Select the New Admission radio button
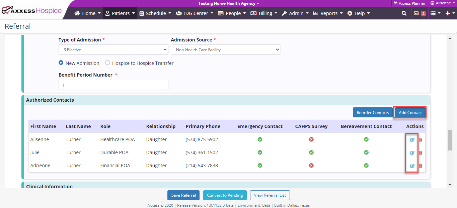 [x=61, y=63]
